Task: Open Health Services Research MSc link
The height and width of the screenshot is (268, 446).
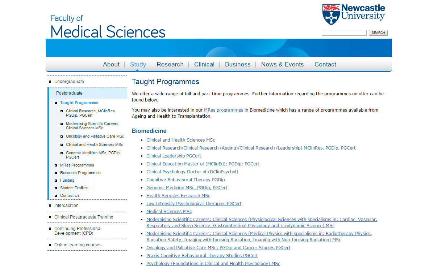Action: pos(178,196)
